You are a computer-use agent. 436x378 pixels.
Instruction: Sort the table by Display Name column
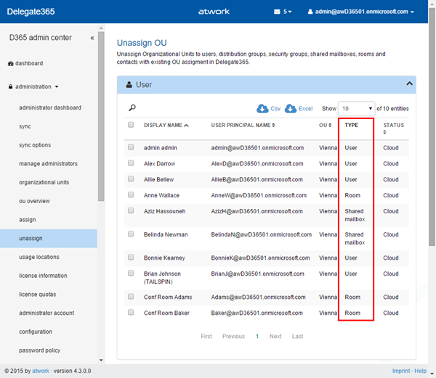point(165,125)
